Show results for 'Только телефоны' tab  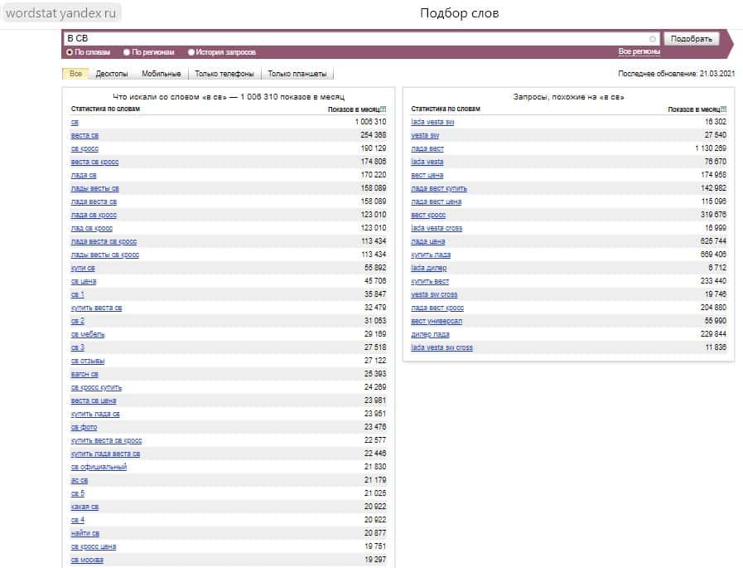224,74
